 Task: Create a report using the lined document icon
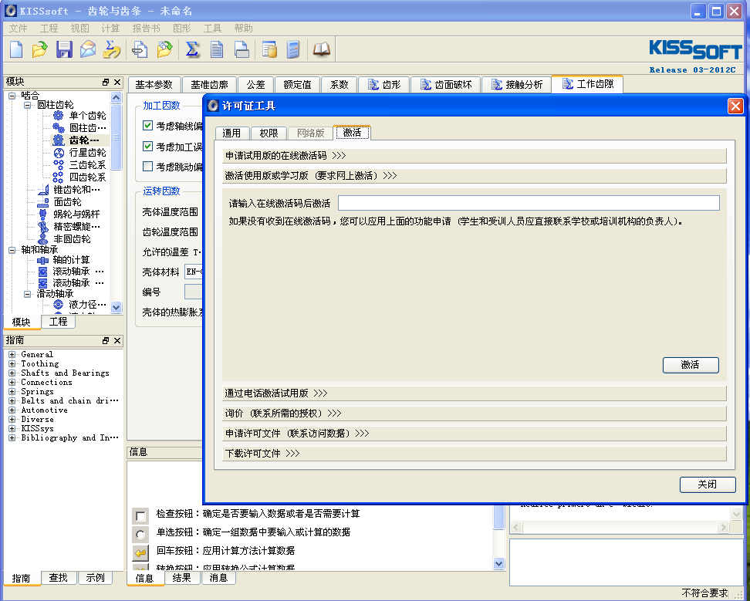click(x=217, y=49)
